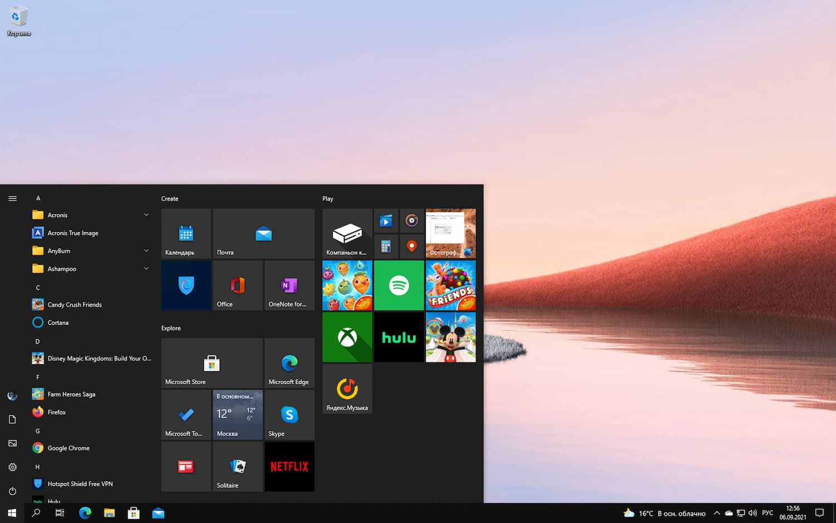Screen dimensions: 836x523
Task: Launch the Microsoft Edge tile
Action: click(x=289, y=363)
